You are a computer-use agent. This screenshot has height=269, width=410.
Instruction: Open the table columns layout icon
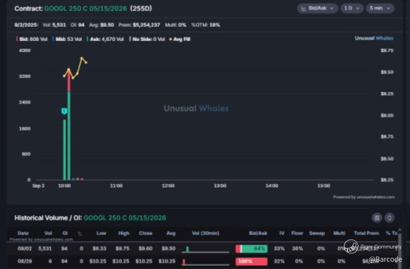(x=377, y=218)
